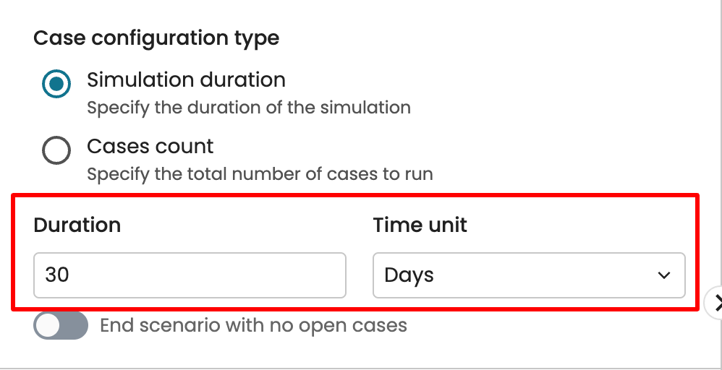This screenshot has height=370, width=722.
Task: Click the "End scenario with no open cases" text
Action: 253,325
